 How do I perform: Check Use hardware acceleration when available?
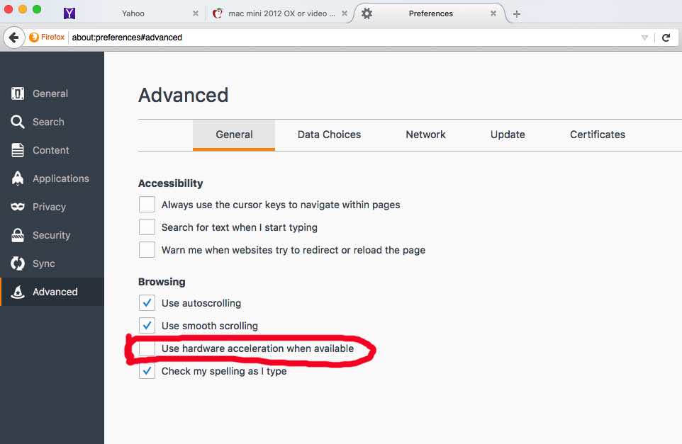point(147,348)
